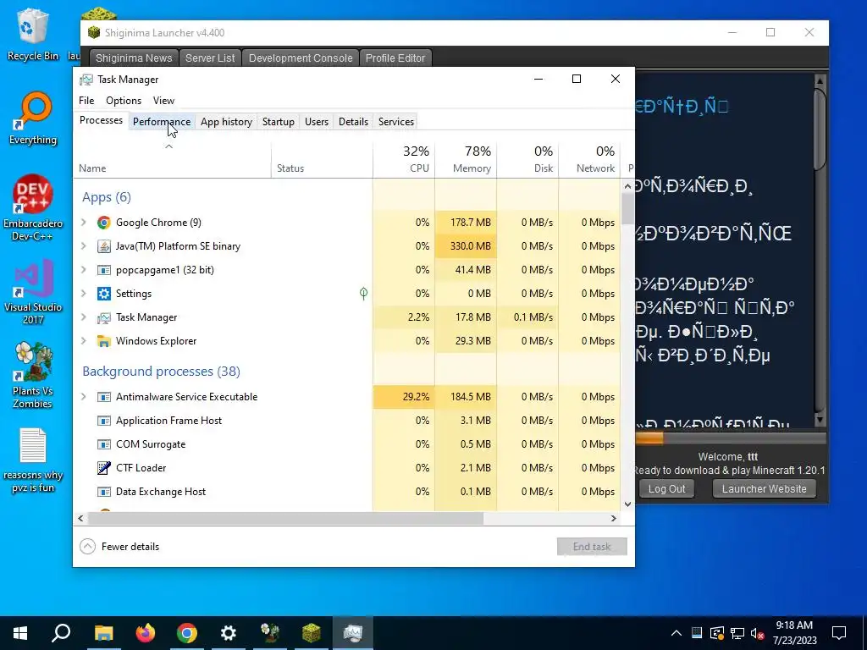Click the Windows Explorer process icon
Viewport: 867px width, 650px height.
tap(103, 341)
